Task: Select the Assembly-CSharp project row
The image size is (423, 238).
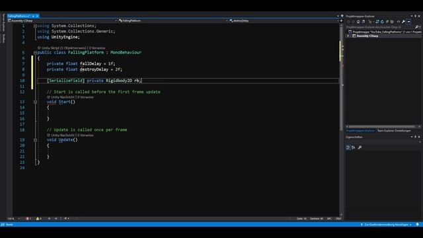Action: (383, 36)
